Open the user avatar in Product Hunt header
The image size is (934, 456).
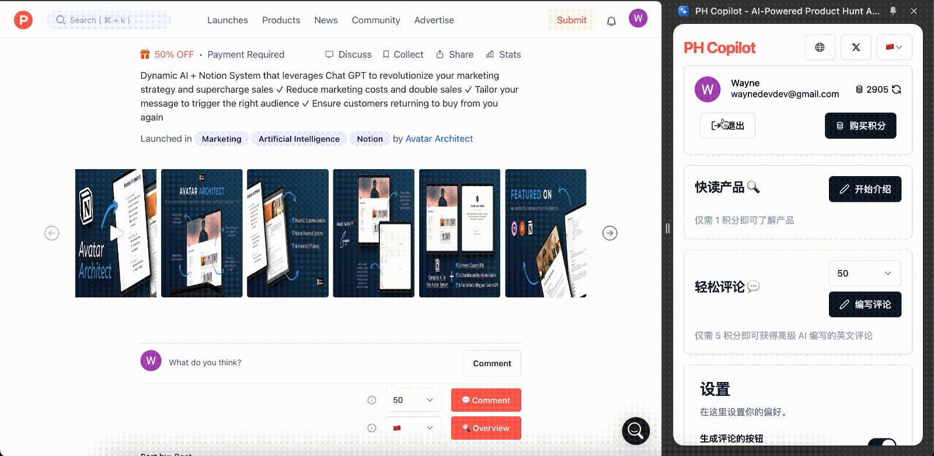pos(638,18)
